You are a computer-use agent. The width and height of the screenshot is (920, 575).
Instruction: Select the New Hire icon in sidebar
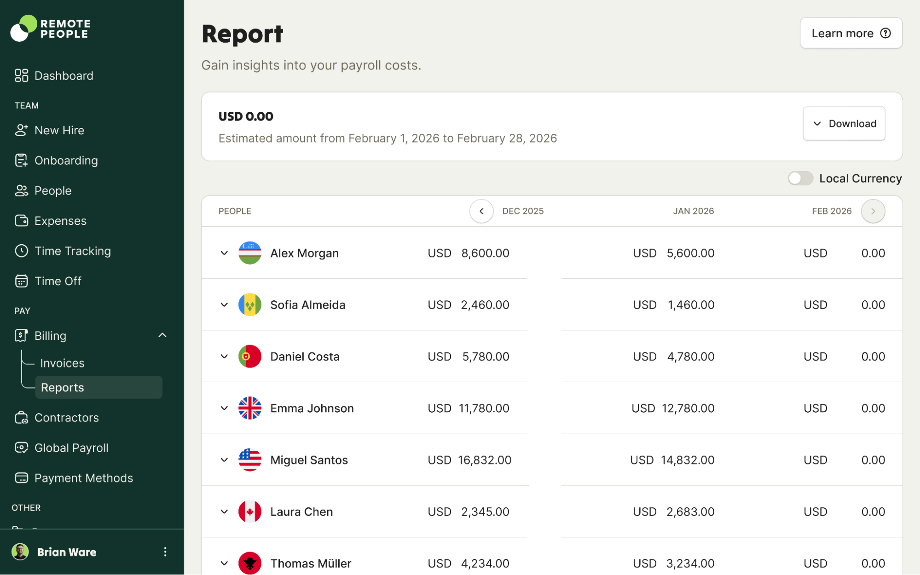click(21, 130)
